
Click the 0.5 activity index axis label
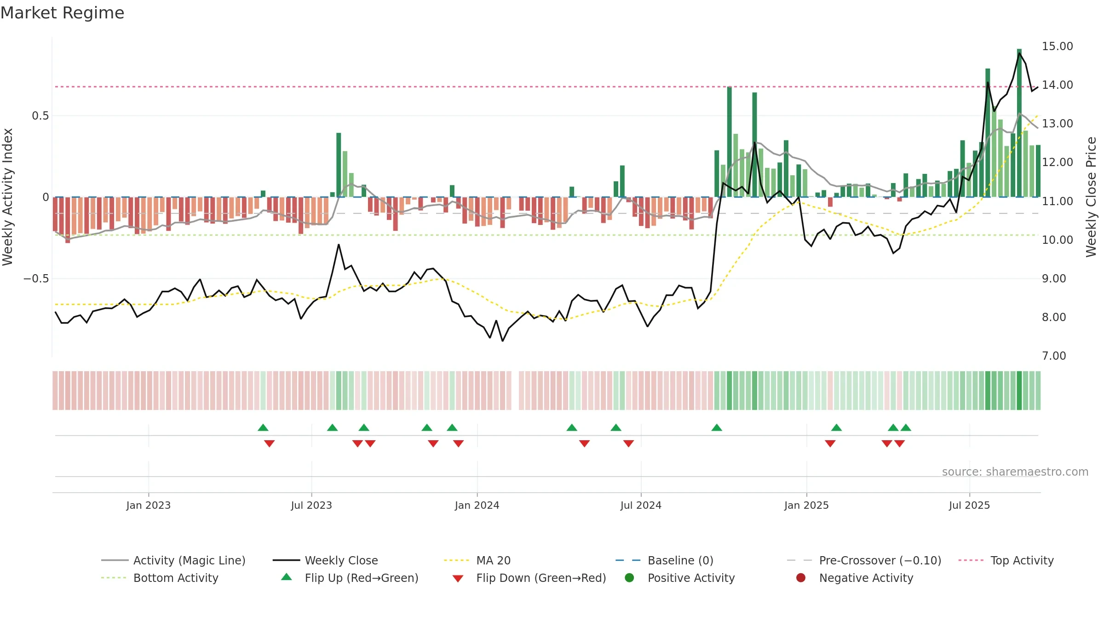(40, 115)
